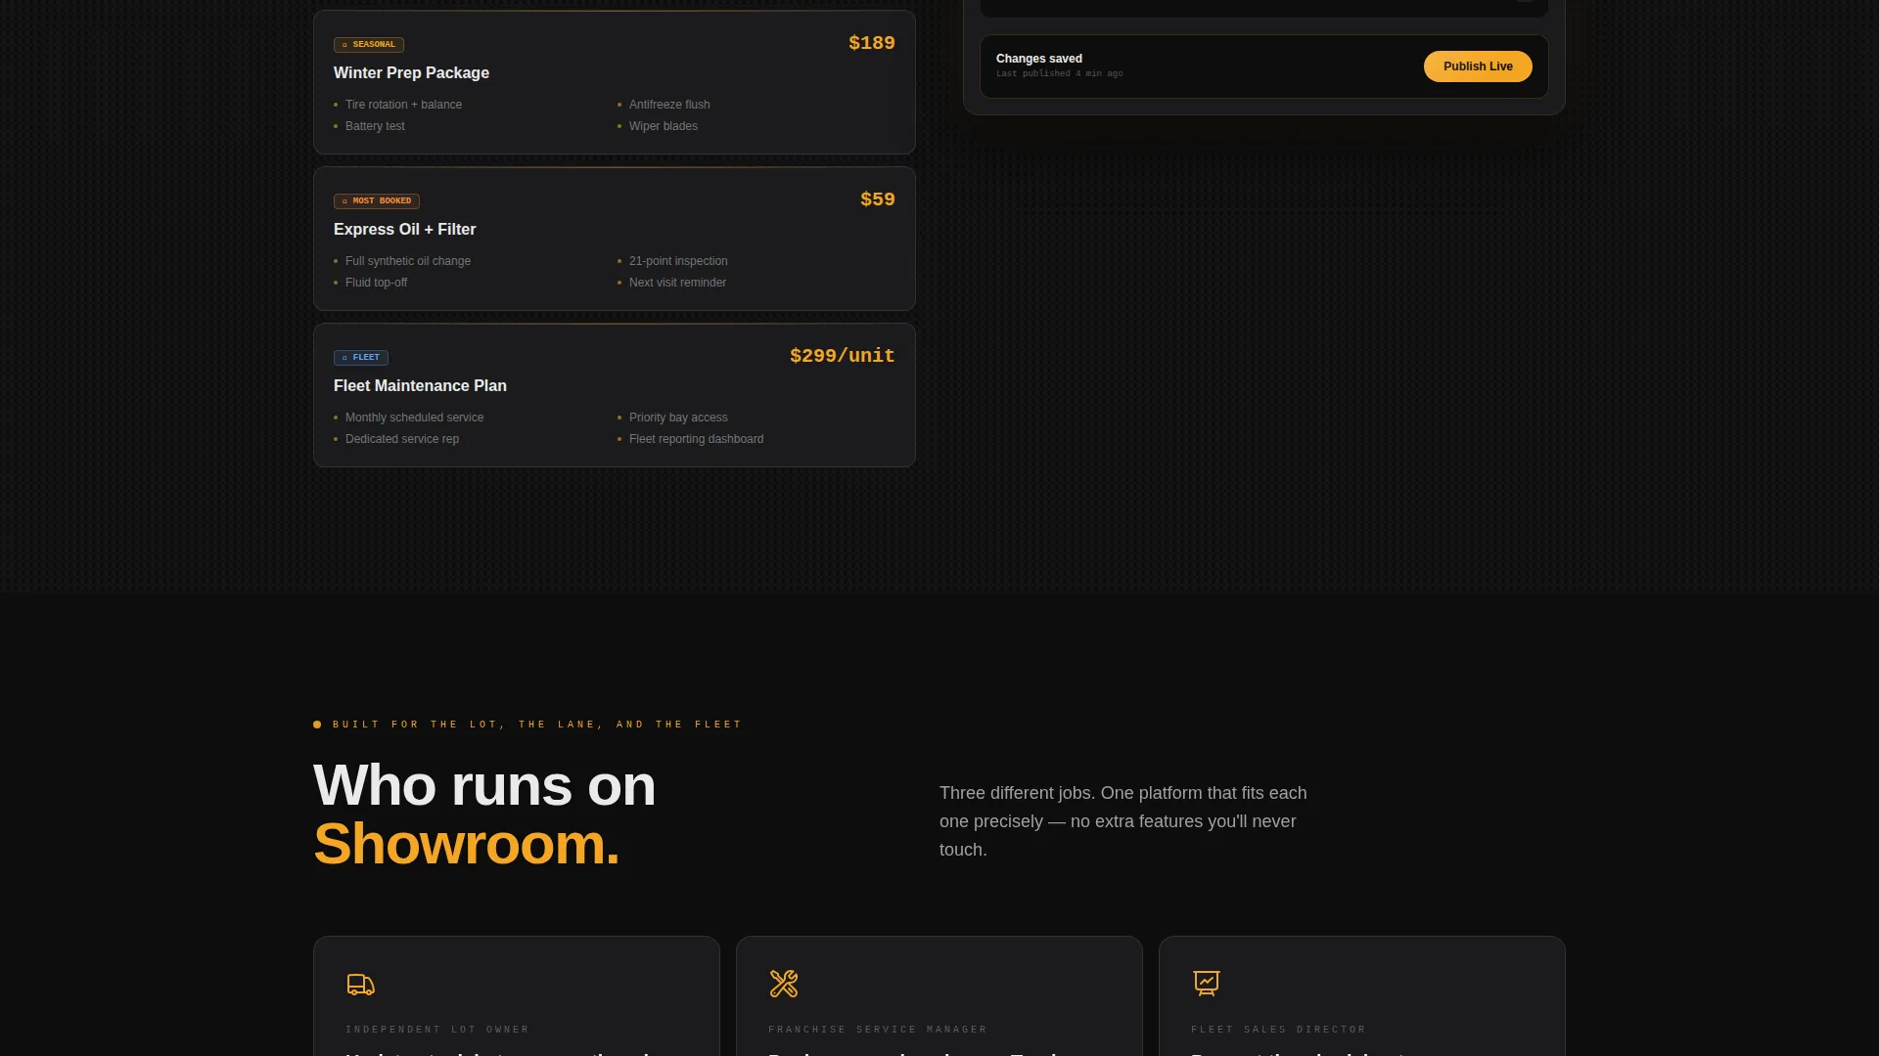Click 'Last published 4 min ago' text
Screen dimensions: 1879x1056
pos(1059,74)
